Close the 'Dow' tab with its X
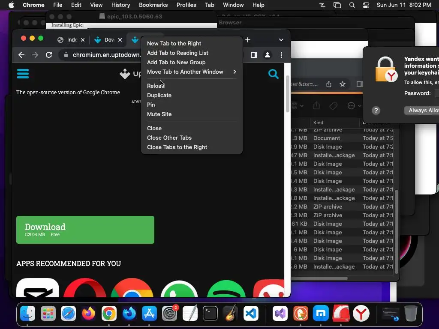The width and height of the screenshot is (439, 329). [120, 40]
